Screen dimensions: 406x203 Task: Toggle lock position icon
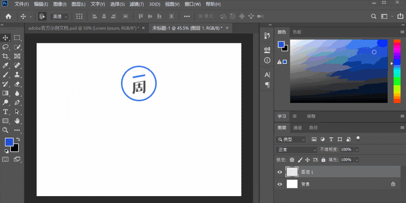307,160
